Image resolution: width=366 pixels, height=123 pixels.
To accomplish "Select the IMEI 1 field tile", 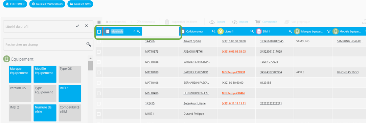I will click(x=70, y=93).
